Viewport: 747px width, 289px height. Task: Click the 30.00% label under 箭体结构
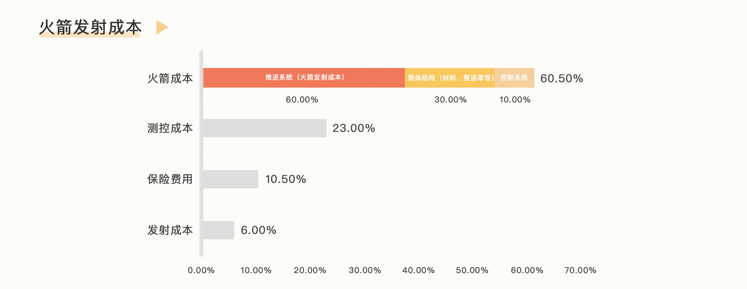(x=450, y=100)
